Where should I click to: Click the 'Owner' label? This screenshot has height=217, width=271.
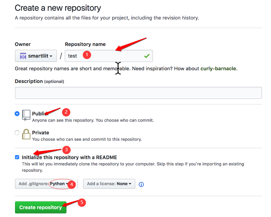pyautogui.click(x=23, y=44)
